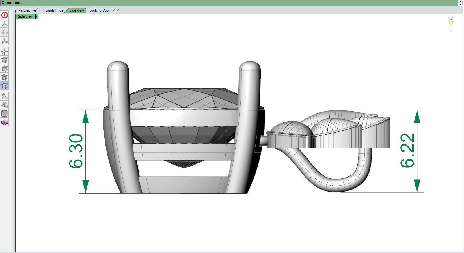Select the third cube display mode icon

(5, 77)
